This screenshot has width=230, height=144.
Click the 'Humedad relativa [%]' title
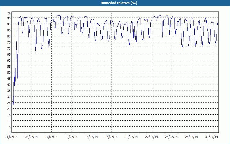pyautogui.click(x=119, y=3)
